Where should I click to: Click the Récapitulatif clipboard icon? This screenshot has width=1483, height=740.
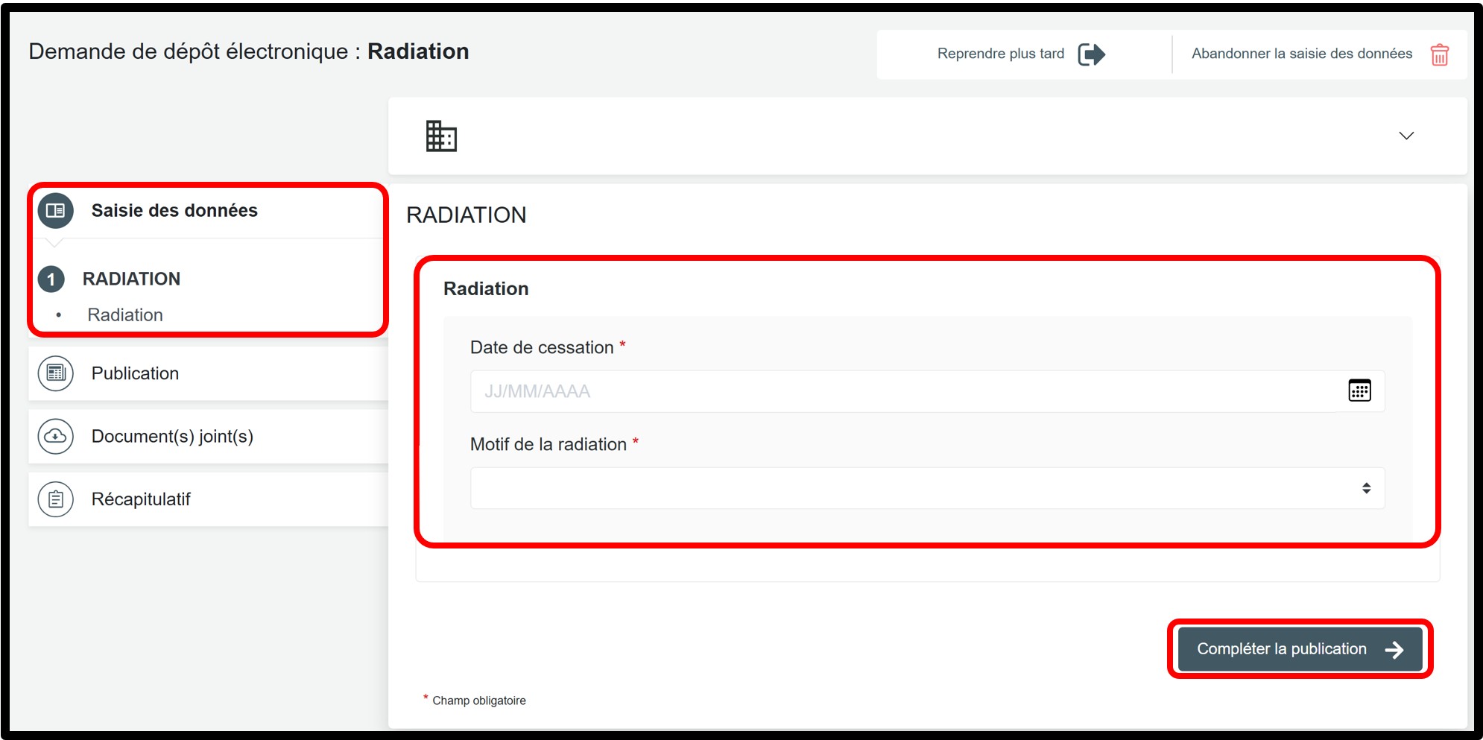pos(56,499)
